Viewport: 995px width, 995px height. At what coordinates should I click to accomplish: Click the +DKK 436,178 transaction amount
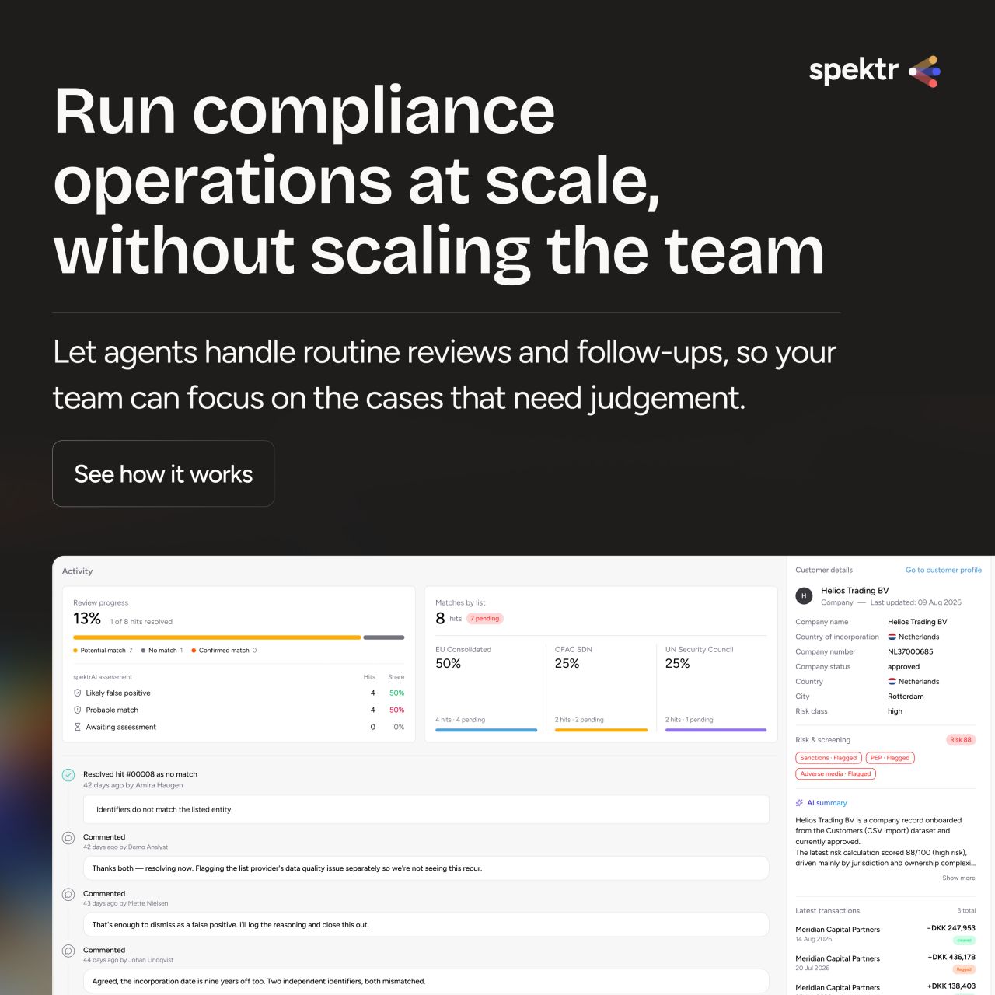pos(951,957)
